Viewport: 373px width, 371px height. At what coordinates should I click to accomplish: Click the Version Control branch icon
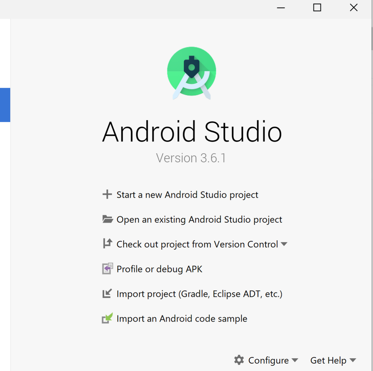(x=107, y=244)
